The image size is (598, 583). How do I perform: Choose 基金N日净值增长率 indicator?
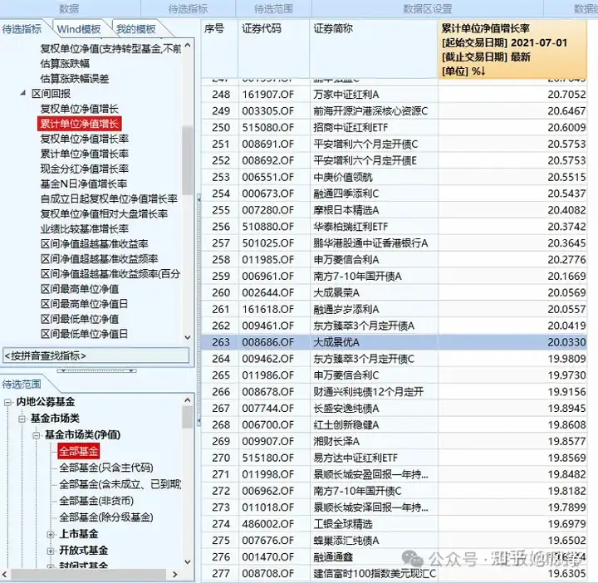click(x=84, y=184)
